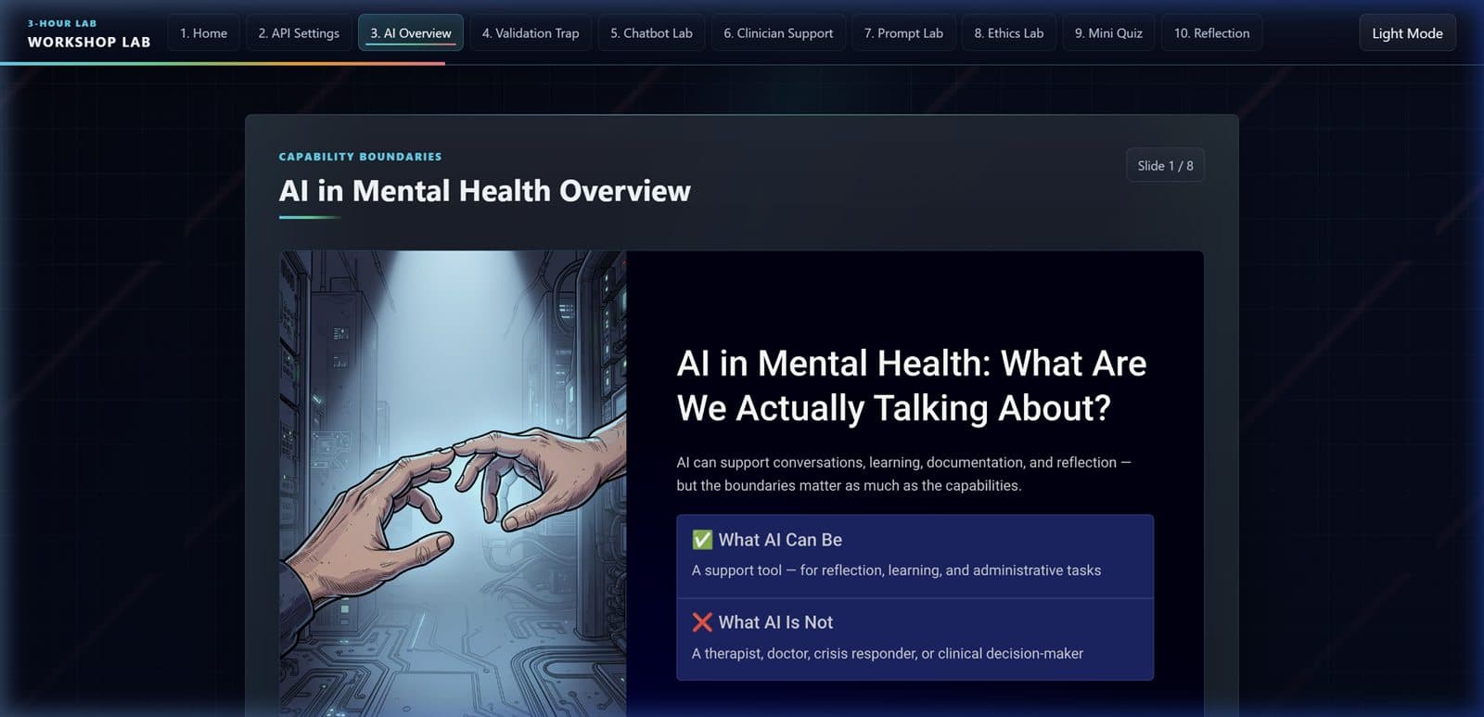This screenshot has height=717, width=1484.
Task: Click the 'What AI Can Be' heading
Action: point(780,540)
